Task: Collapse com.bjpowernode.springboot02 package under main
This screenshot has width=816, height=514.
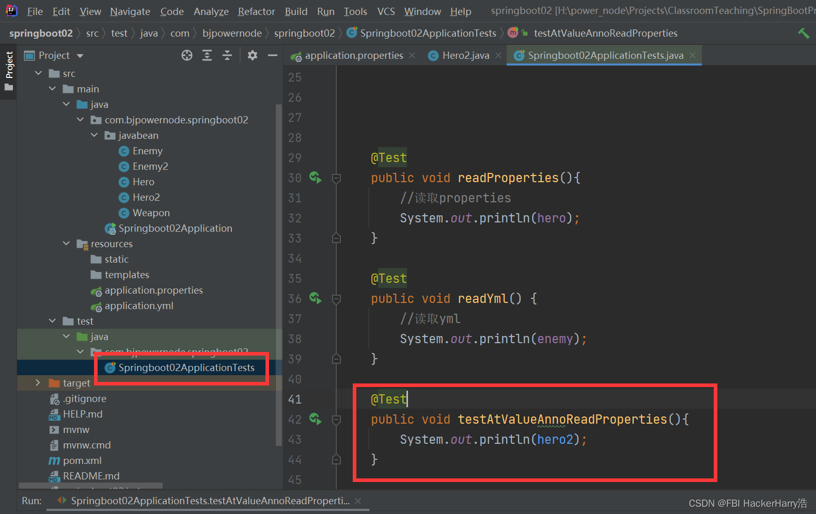Action: pos(80,120)
